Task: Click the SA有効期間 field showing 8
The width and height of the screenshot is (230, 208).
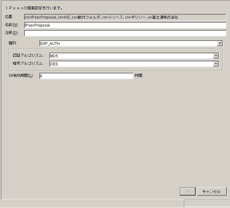Action: (x=86, y=76)
